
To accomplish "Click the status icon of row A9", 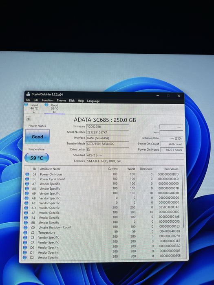I will (x=26, y=193).
